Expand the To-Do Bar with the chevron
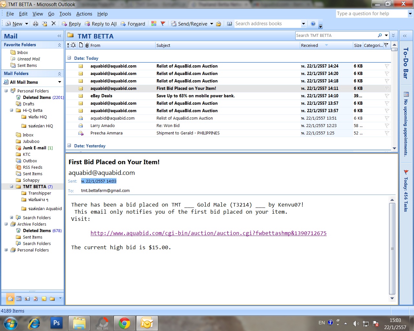This screenshot has width=414, height=331. (405, 36)
